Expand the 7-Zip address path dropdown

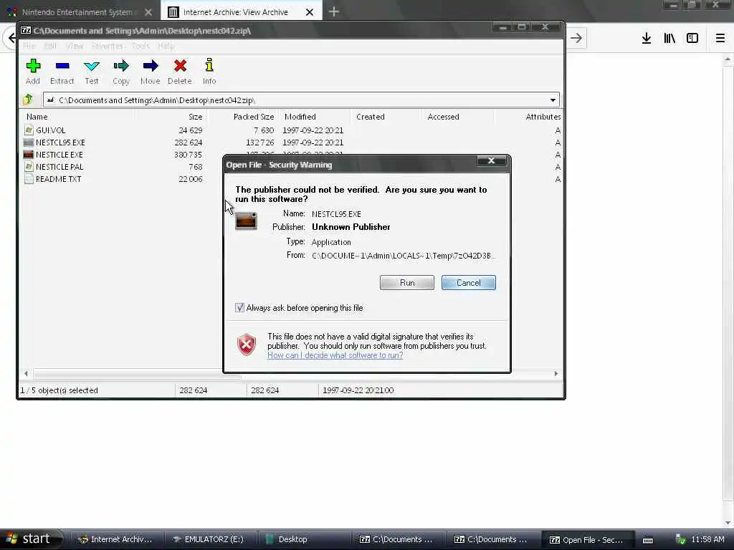pos(553,100)
